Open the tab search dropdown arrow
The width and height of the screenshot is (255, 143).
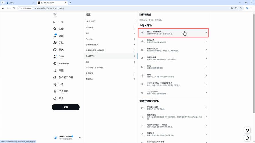(3, 3)
